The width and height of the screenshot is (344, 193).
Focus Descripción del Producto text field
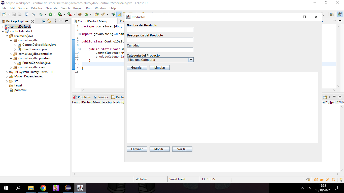[x=160, y=40]
